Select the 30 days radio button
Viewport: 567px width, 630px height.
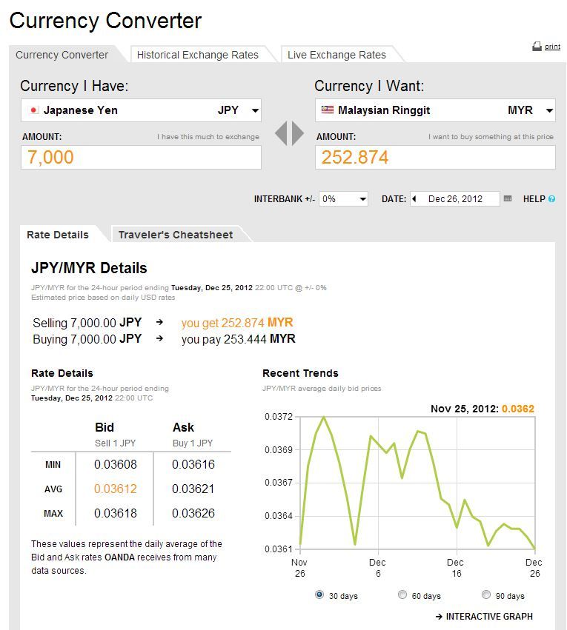point(319,594)
